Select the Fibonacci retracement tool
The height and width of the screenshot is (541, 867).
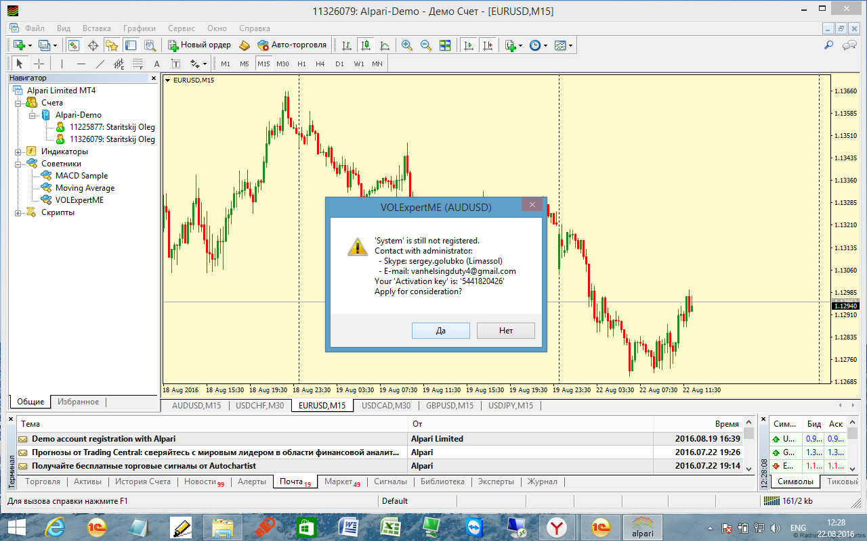pos(138,64)
